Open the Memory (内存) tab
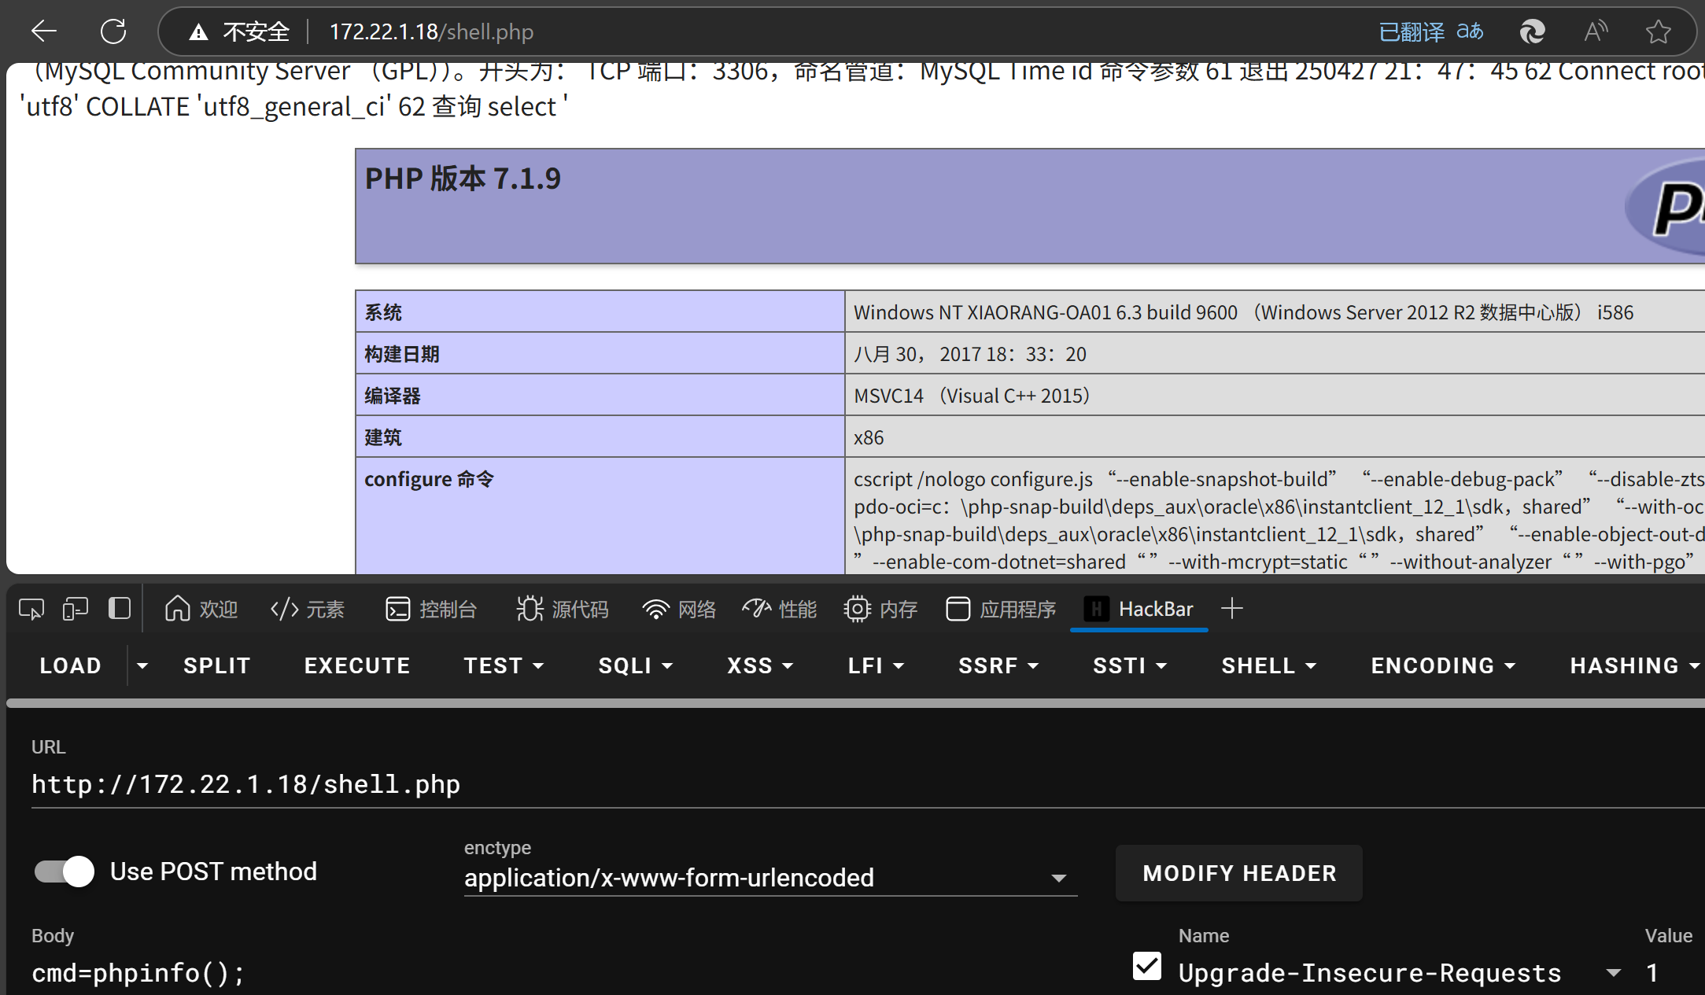The height and width of the screenshot is (995, 1705). (x=880, y=609)
